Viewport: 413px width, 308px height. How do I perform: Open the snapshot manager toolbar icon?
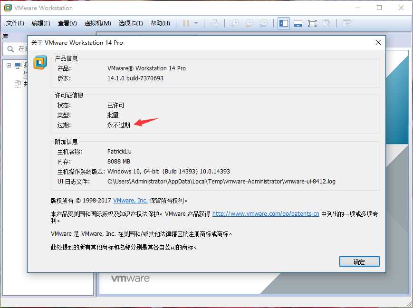pyautogui.click(x=263, y=23)
